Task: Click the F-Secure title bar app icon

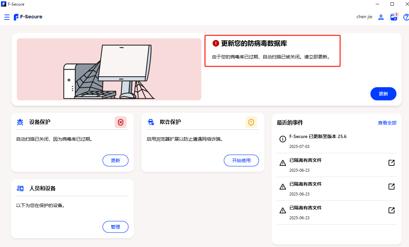Action: [4, 4]
